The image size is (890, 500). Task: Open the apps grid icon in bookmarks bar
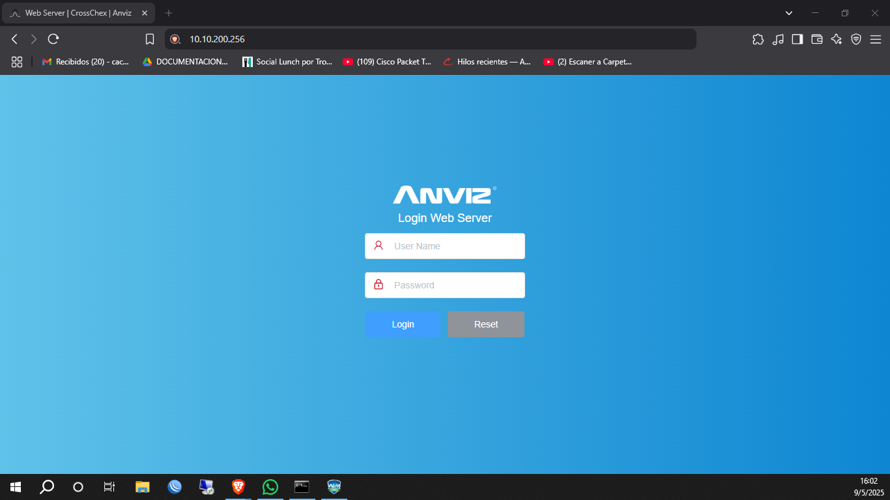click(x=17, y=62)
